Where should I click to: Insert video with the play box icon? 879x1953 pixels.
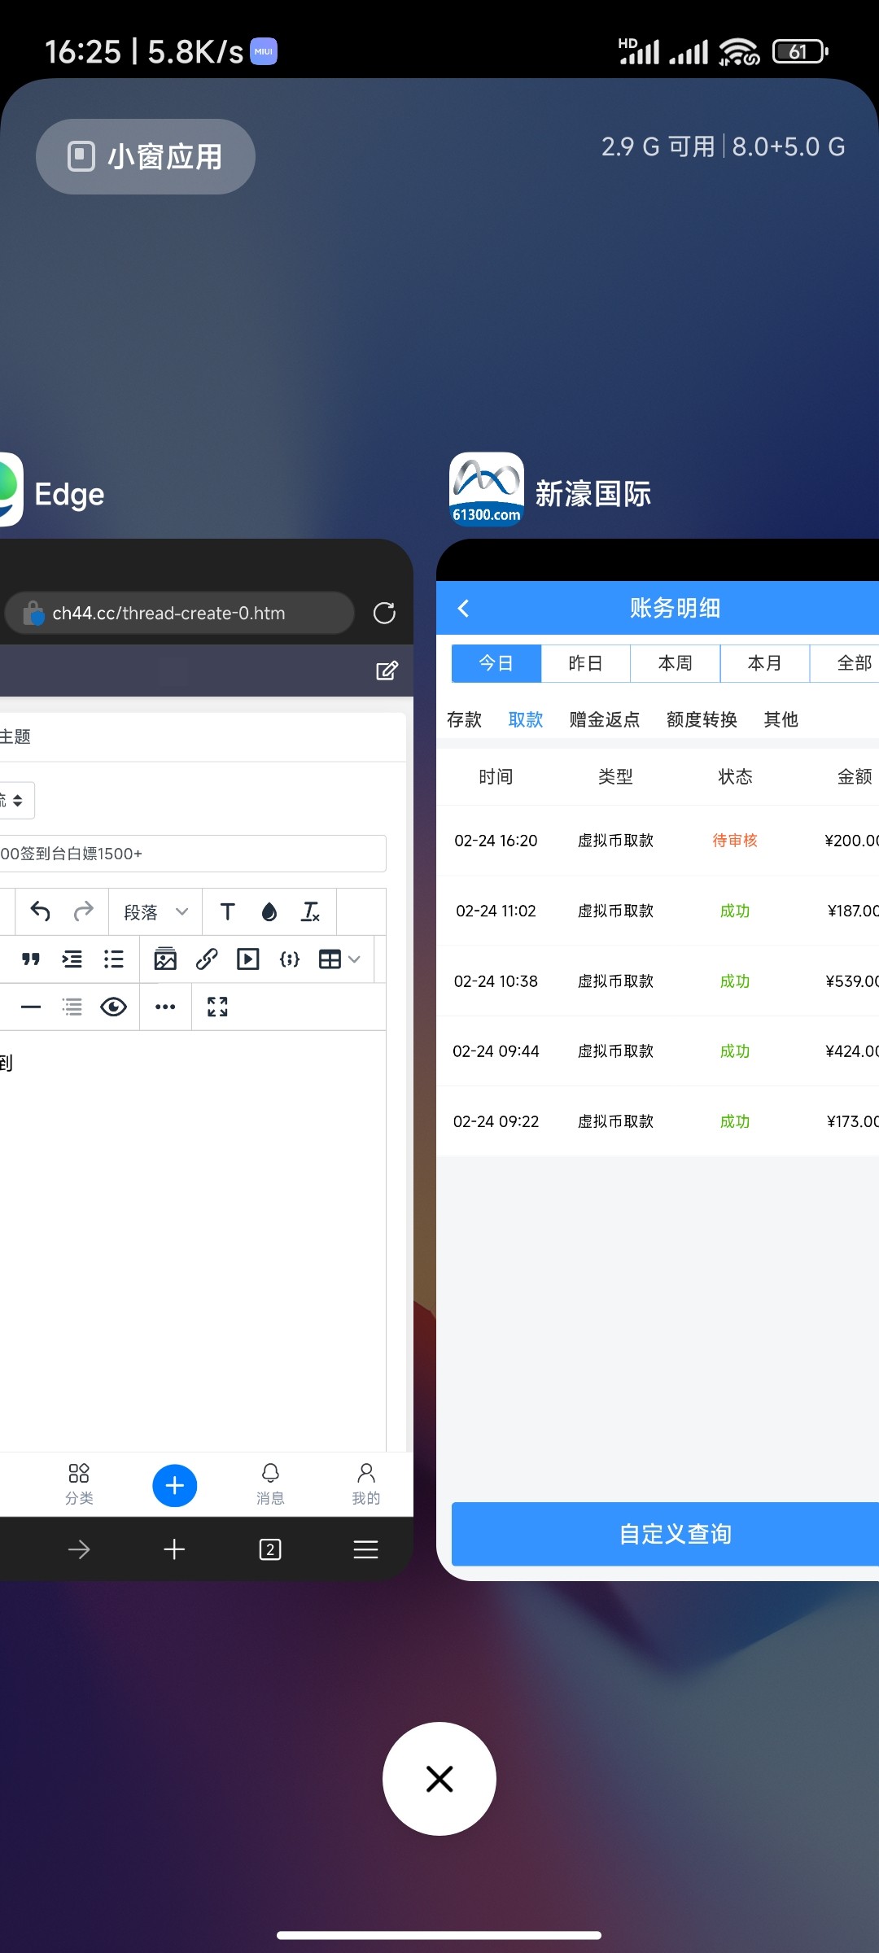248,959
